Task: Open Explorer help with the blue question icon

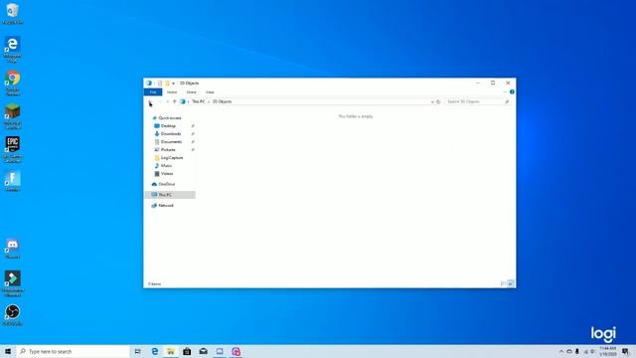Action: click(x=512, y=92)
